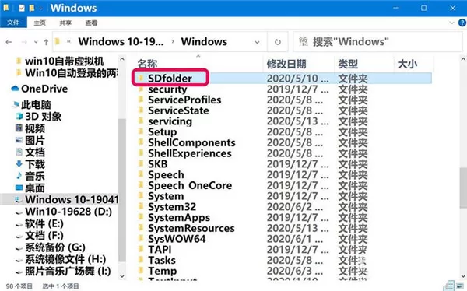Switch to the 查看 view tab
467x291 pixels.
point(91,23)
